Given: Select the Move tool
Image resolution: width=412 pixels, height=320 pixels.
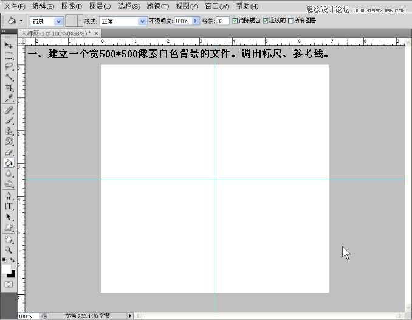Looking at the screenshot, I should pos(9,45).
